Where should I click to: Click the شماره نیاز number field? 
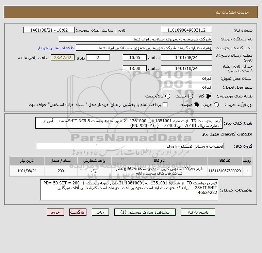click(186, 30)
